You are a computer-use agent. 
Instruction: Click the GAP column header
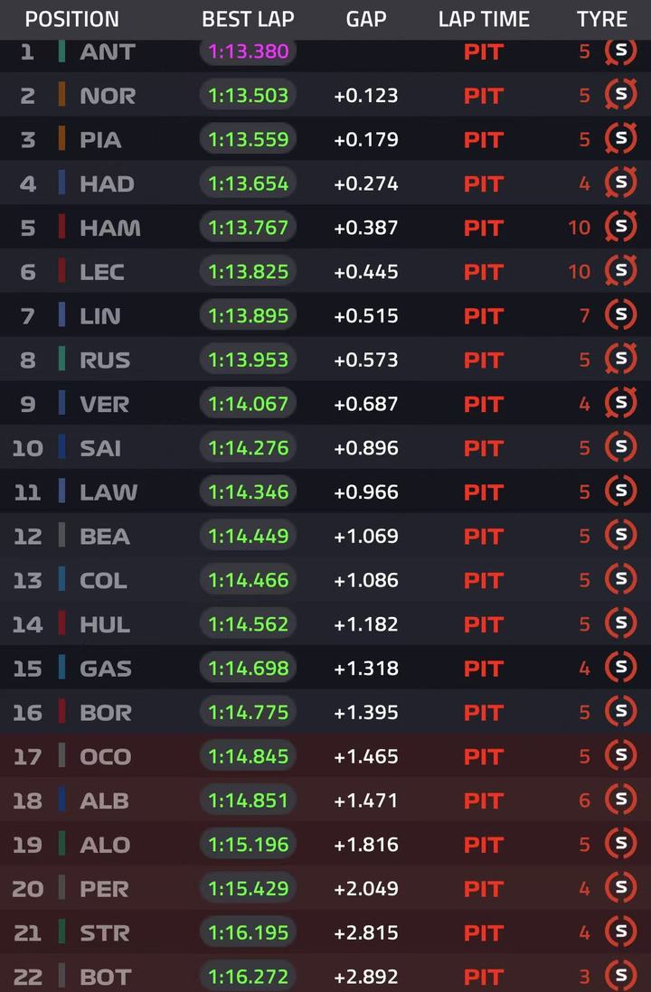(366, 19)
